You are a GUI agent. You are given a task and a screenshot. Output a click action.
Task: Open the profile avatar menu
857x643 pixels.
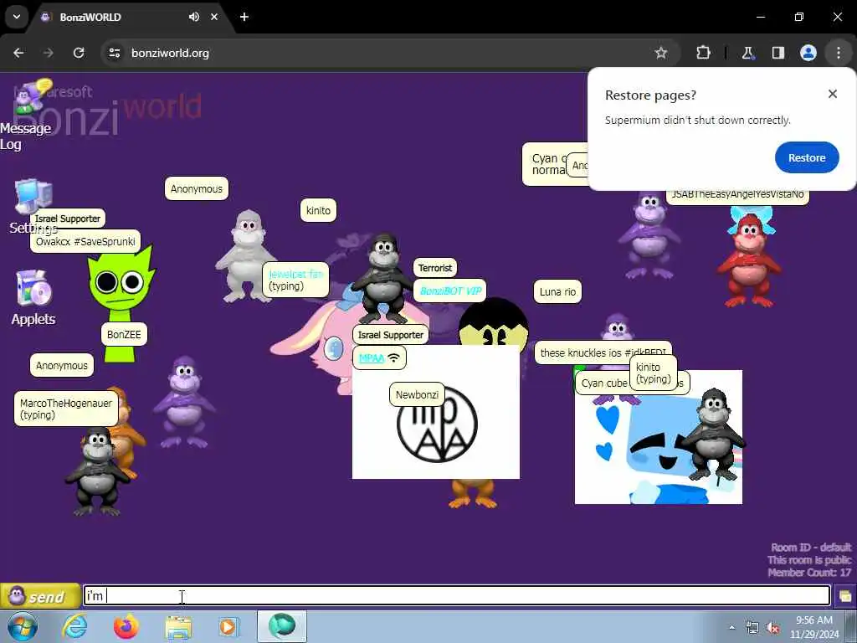(808, 53)
